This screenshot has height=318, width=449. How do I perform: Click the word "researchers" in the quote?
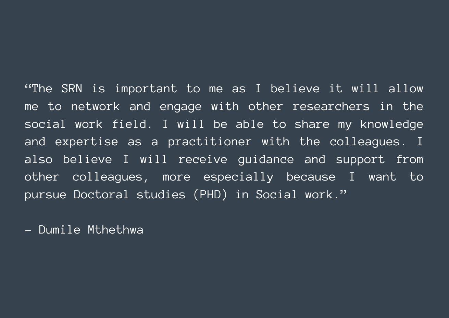click(331, 107)
